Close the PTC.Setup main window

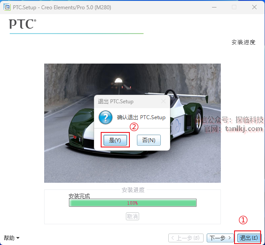pos(254,7)
